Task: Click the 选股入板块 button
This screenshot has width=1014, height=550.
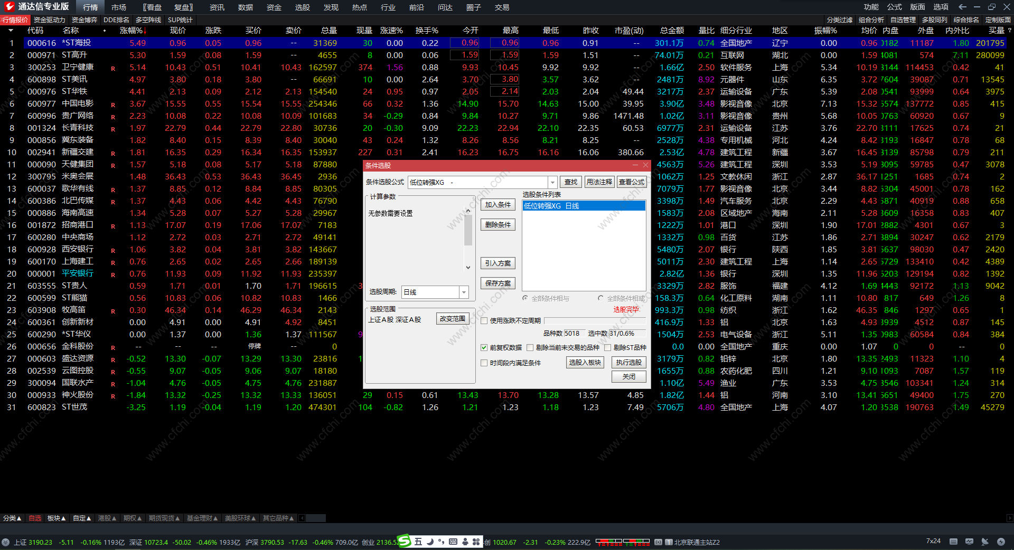Action: click(x=585, y=363)
